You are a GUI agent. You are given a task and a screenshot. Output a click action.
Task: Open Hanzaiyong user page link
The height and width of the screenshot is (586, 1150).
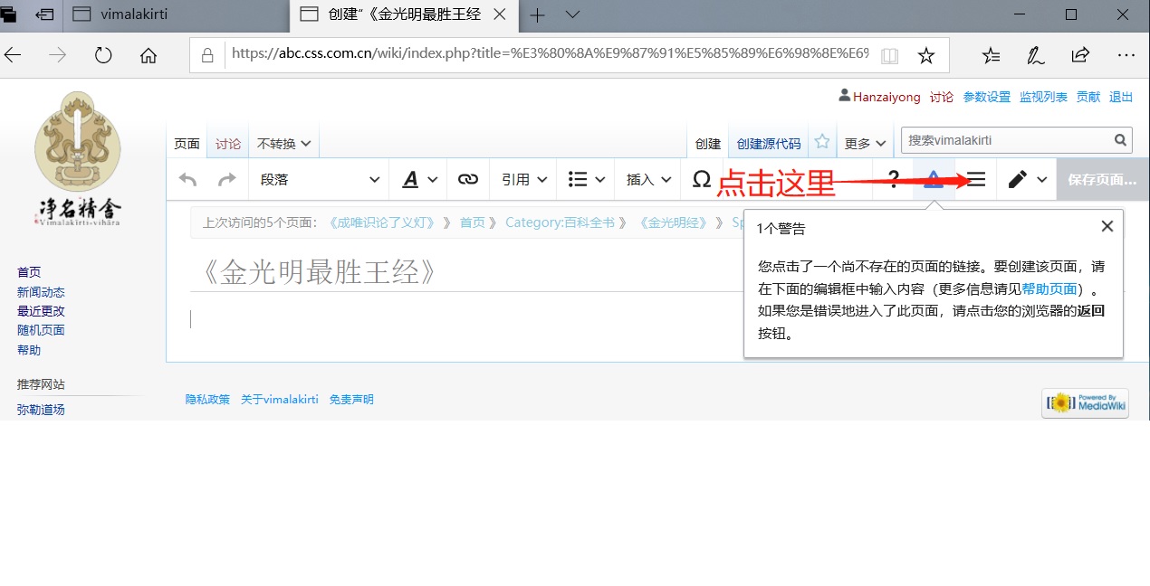(886, 97)
